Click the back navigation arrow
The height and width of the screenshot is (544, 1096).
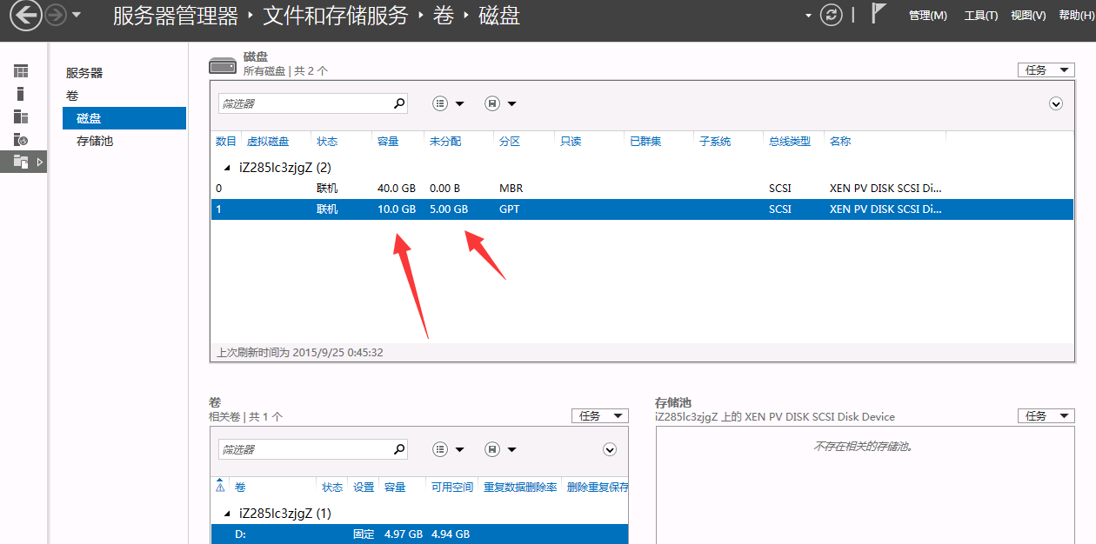tap(25, 15)
